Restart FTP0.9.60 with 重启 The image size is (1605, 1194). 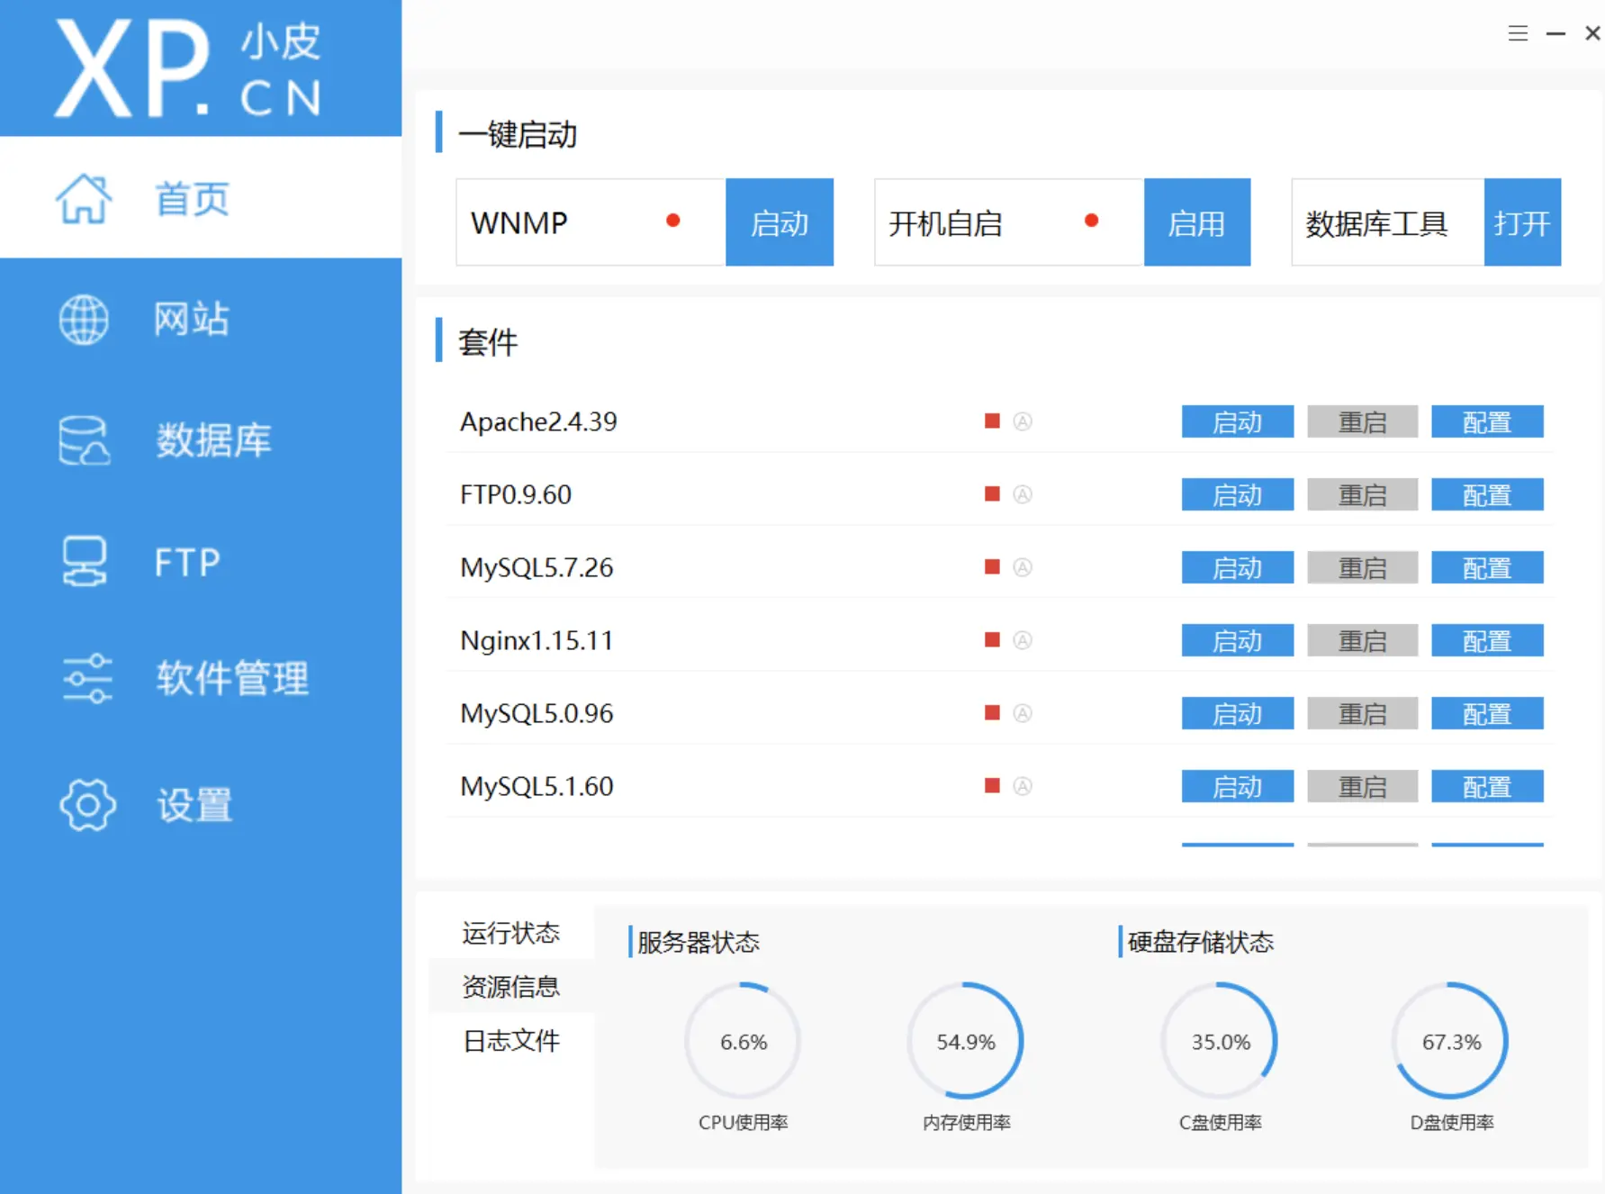click(x=1363, y=494)
